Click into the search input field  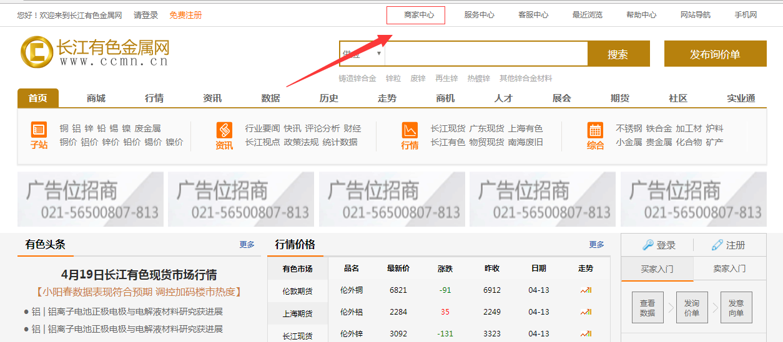(x=486, y=54)
